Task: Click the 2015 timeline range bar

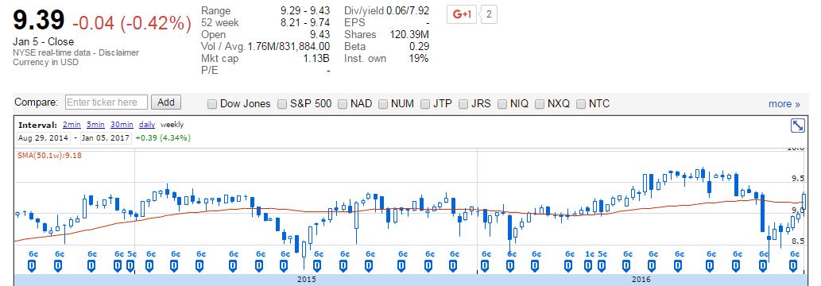Action: pyautogui.click(x=306, y=280)
